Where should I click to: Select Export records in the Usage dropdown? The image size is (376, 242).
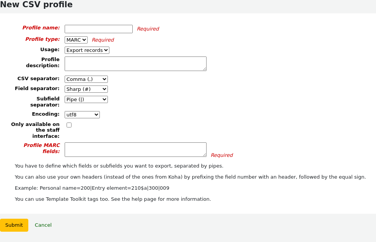87,50
